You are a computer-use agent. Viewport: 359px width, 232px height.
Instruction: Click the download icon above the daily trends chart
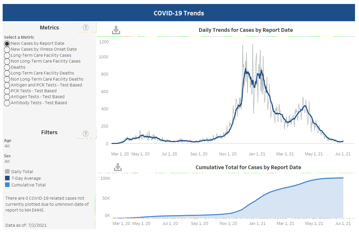pos(116,30)
